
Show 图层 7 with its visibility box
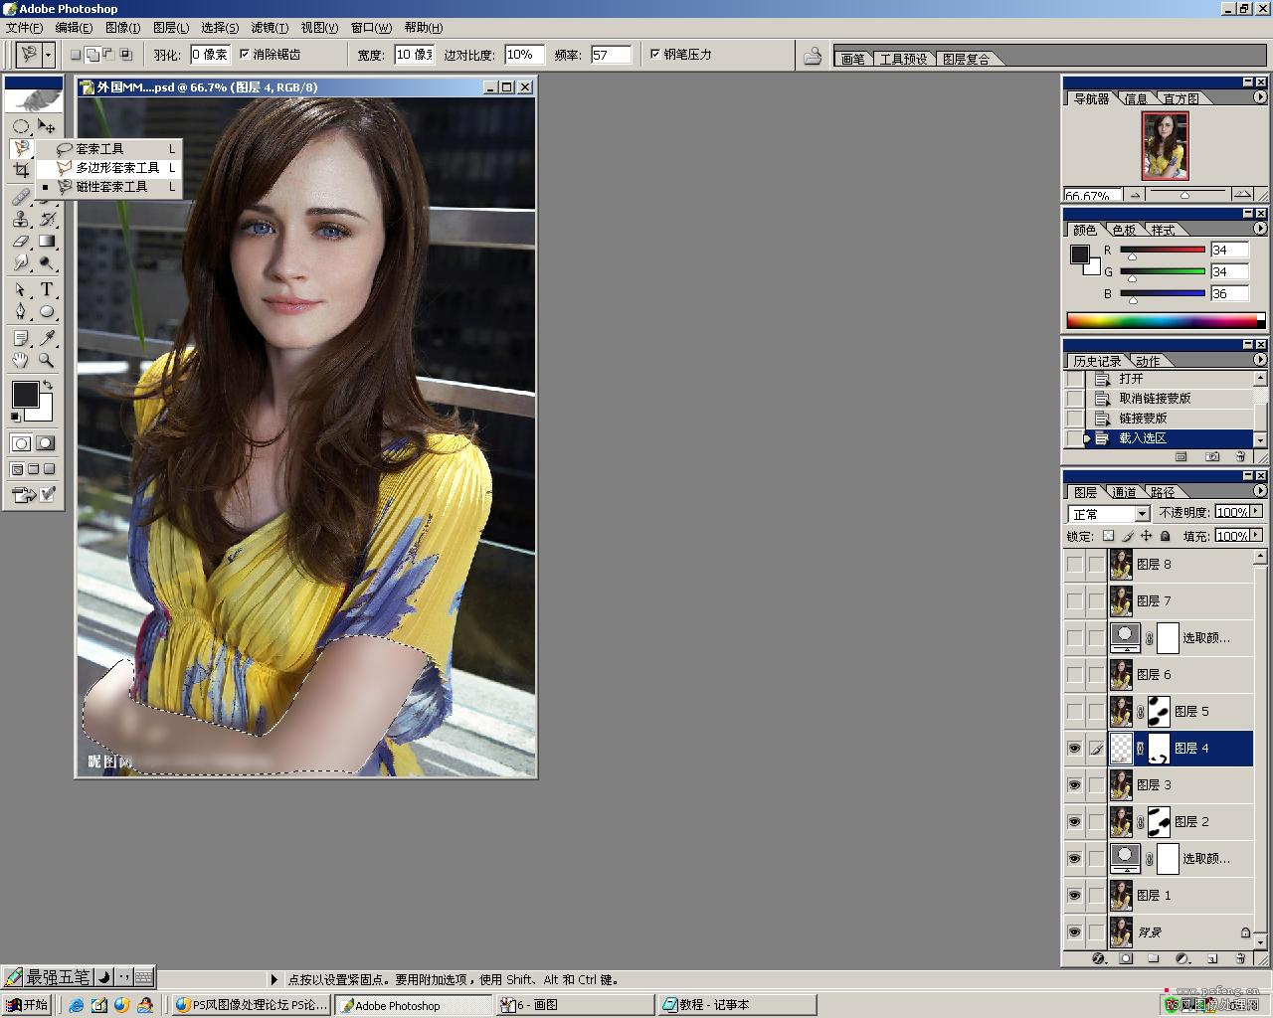1075,601
